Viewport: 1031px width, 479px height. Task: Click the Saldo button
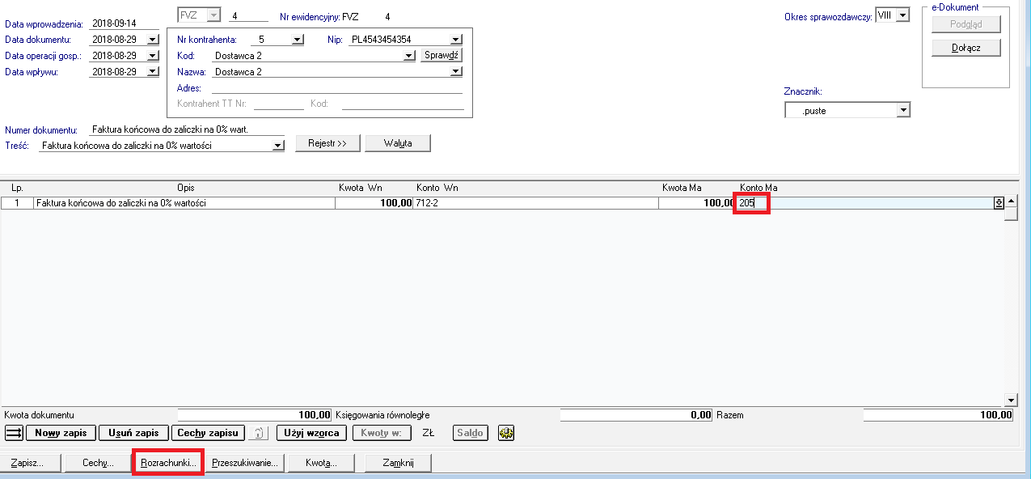pos(471,433)
